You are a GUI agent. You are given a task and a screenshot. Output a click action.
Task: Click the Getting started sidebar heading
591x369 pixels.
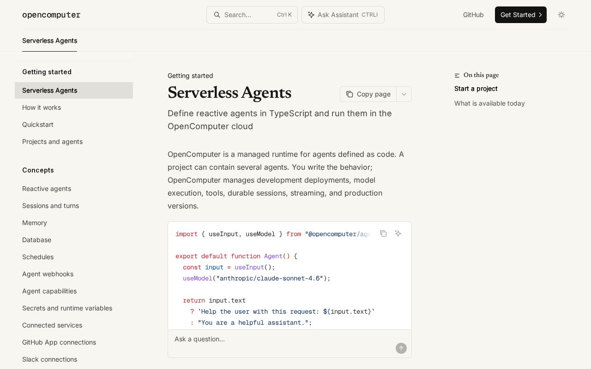(x=47, y=72)
